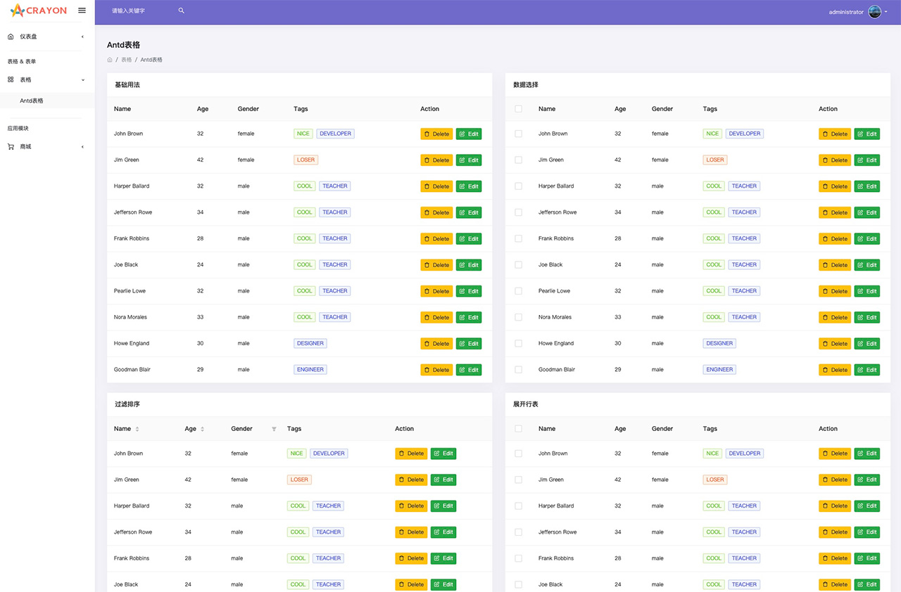Tick Howe England's checkbox in 数据选择 table
This screenshot has height=592, width=901.
point(519,343)
